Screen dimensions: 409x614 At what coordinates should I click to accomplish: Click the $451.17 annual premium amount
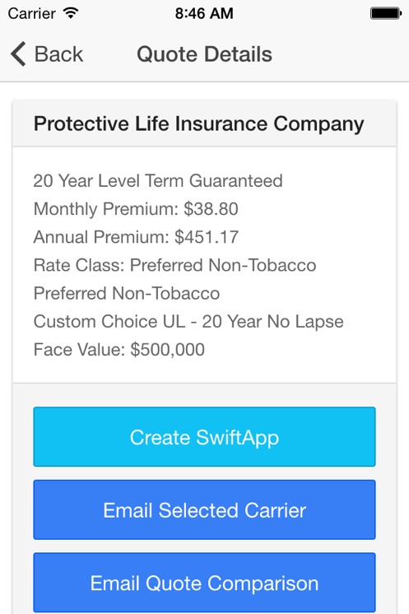[x=207, y=237]
